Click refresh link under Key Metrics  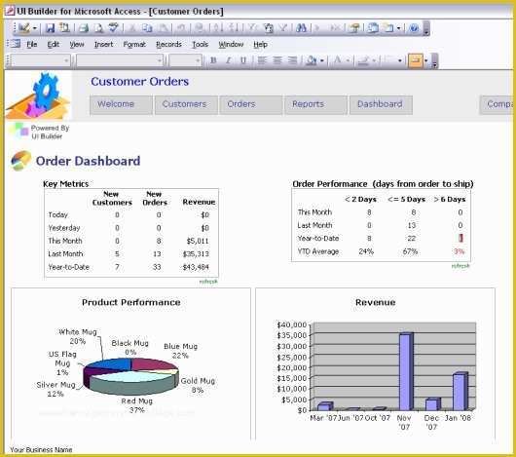point(208,282)
